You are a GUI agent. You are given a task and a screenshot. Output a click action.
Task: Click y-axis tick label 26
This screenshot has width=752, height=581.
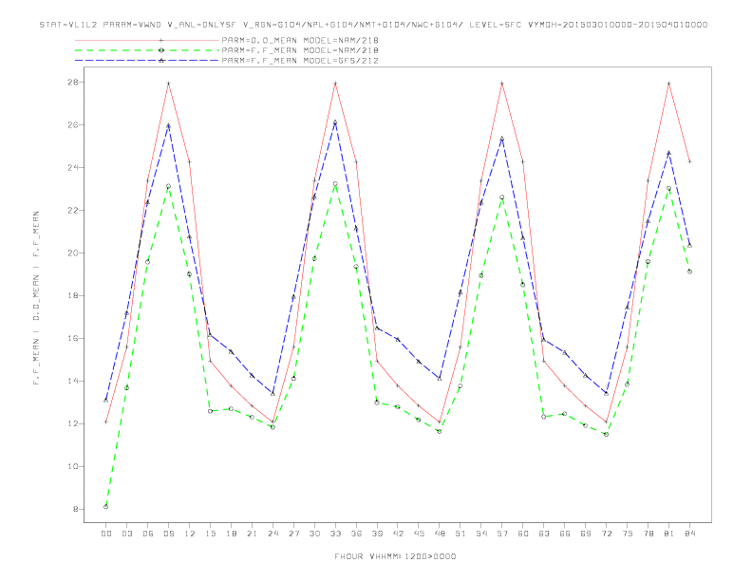(x=73, y=124)
